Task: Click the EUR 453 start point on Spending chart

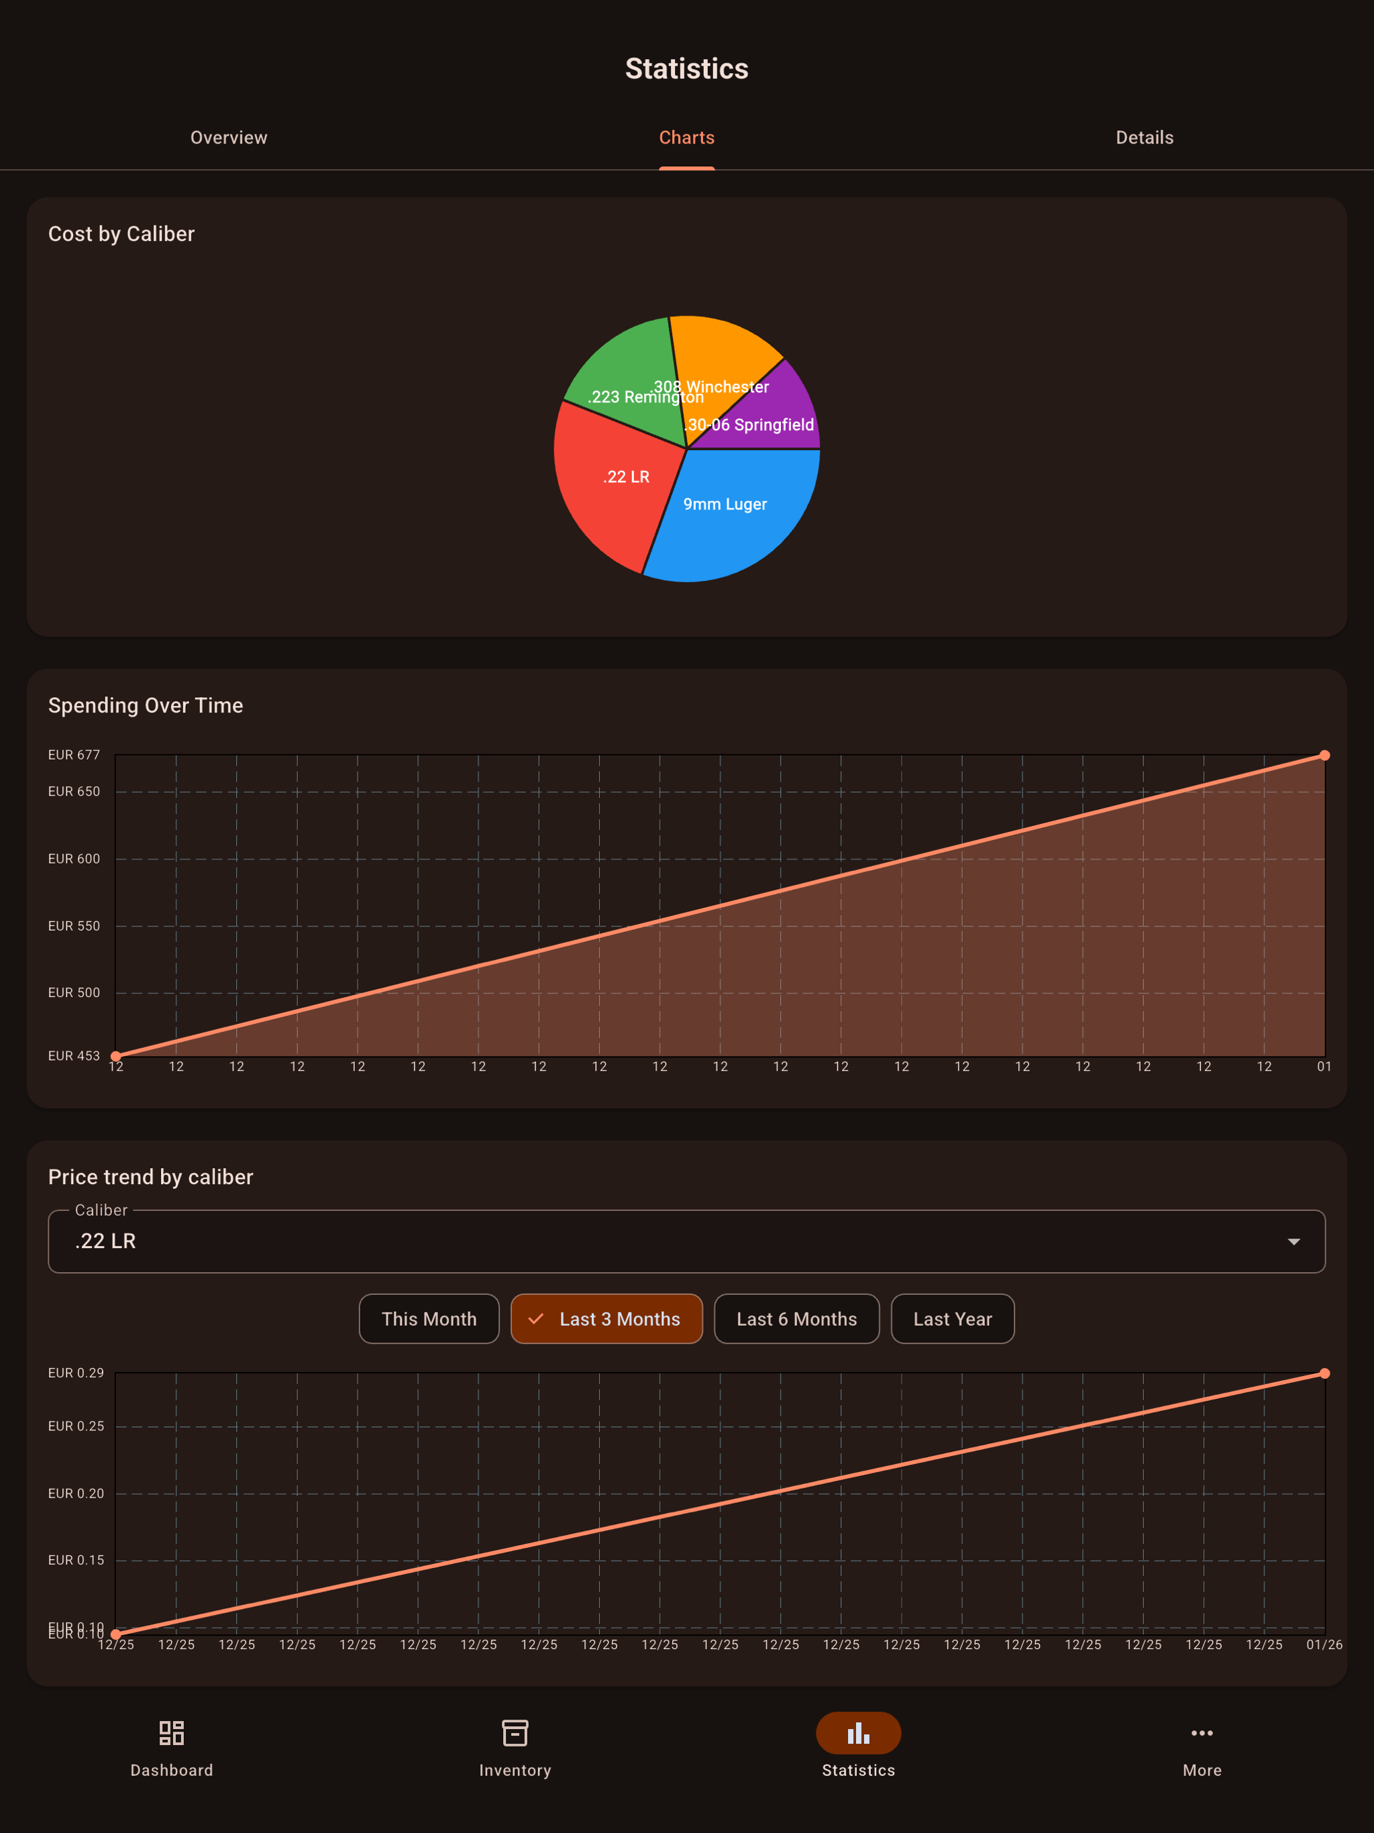Action: coord(116,1055)
